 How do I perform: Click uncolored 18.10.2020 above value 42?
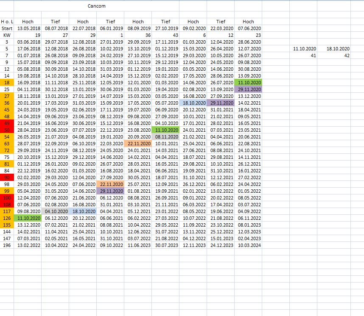tap(334, 49)
